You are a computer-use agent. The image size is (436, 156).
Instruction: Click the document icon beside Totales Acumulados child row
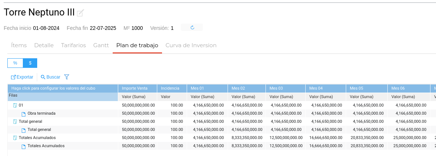click(x=24, y=146)
